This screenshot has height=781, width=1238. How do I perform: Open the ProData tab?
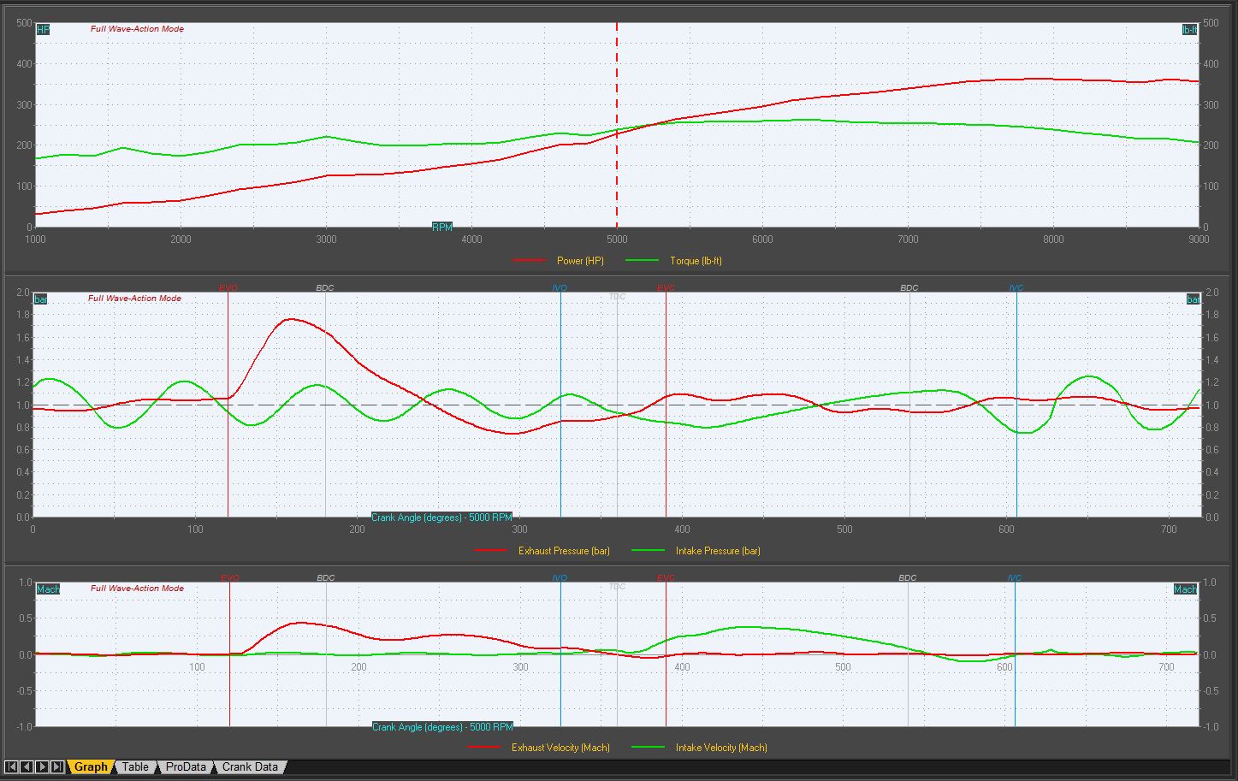tap(186, 766)
